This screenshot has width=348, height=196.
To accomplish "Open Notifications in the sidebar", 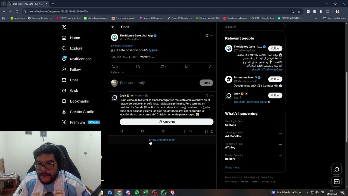I will [77, 59].
